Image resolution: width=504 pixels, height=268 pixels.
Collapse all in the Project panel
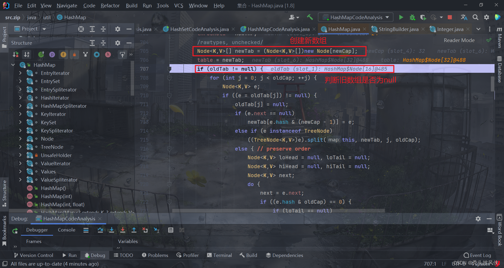(103, 29)
